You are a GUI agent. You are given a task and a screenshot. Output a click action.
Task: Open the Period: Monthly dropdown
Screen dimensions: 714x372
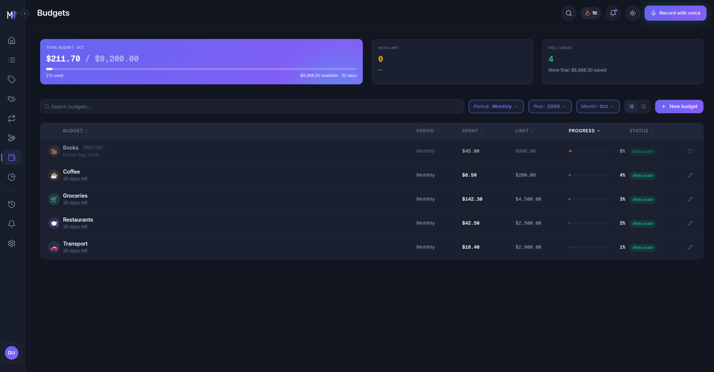pos(496,106)
